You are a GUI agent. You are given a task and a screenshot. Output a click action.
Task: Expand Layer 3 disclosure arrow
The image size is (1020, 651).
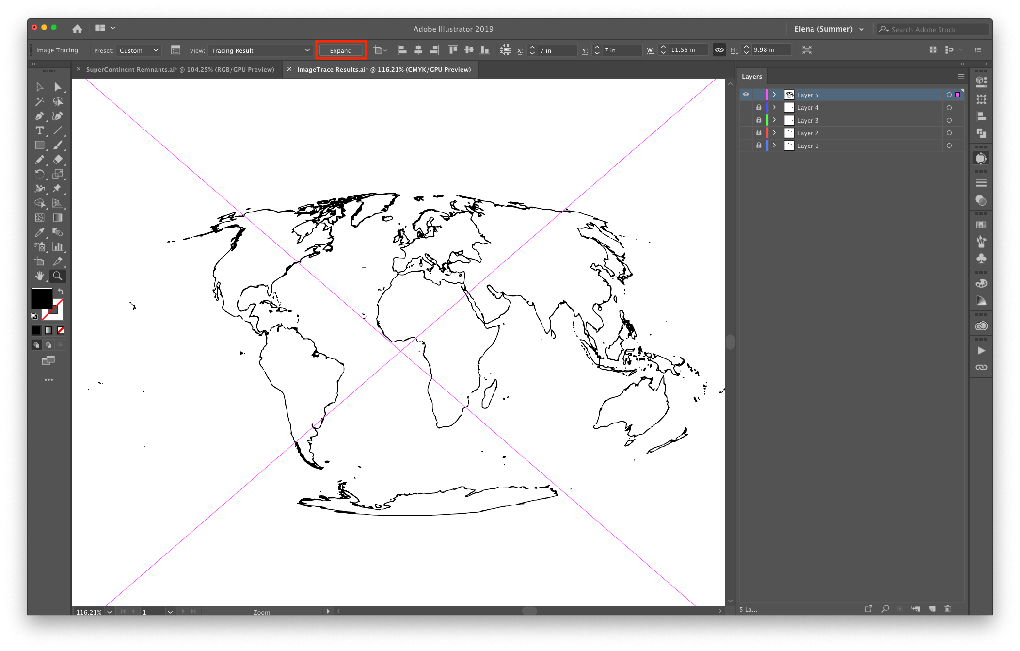tap(774, 120)
